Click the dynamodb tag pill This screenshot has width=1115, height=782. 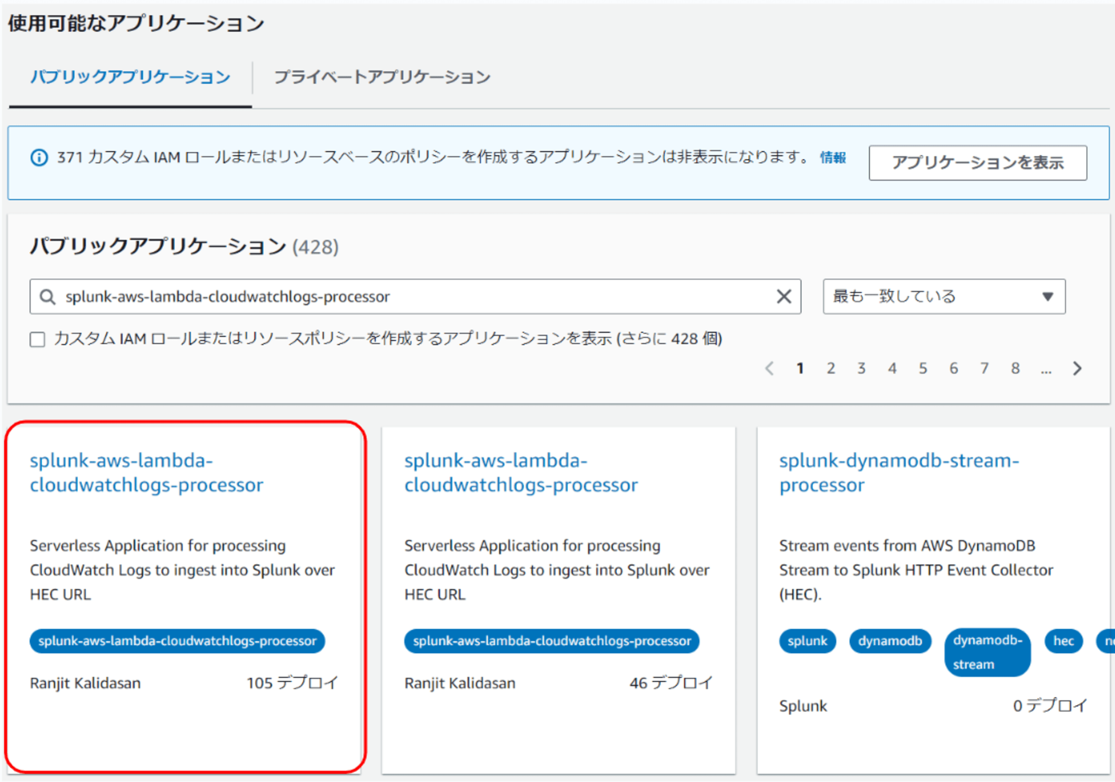[x=890, y=641]
